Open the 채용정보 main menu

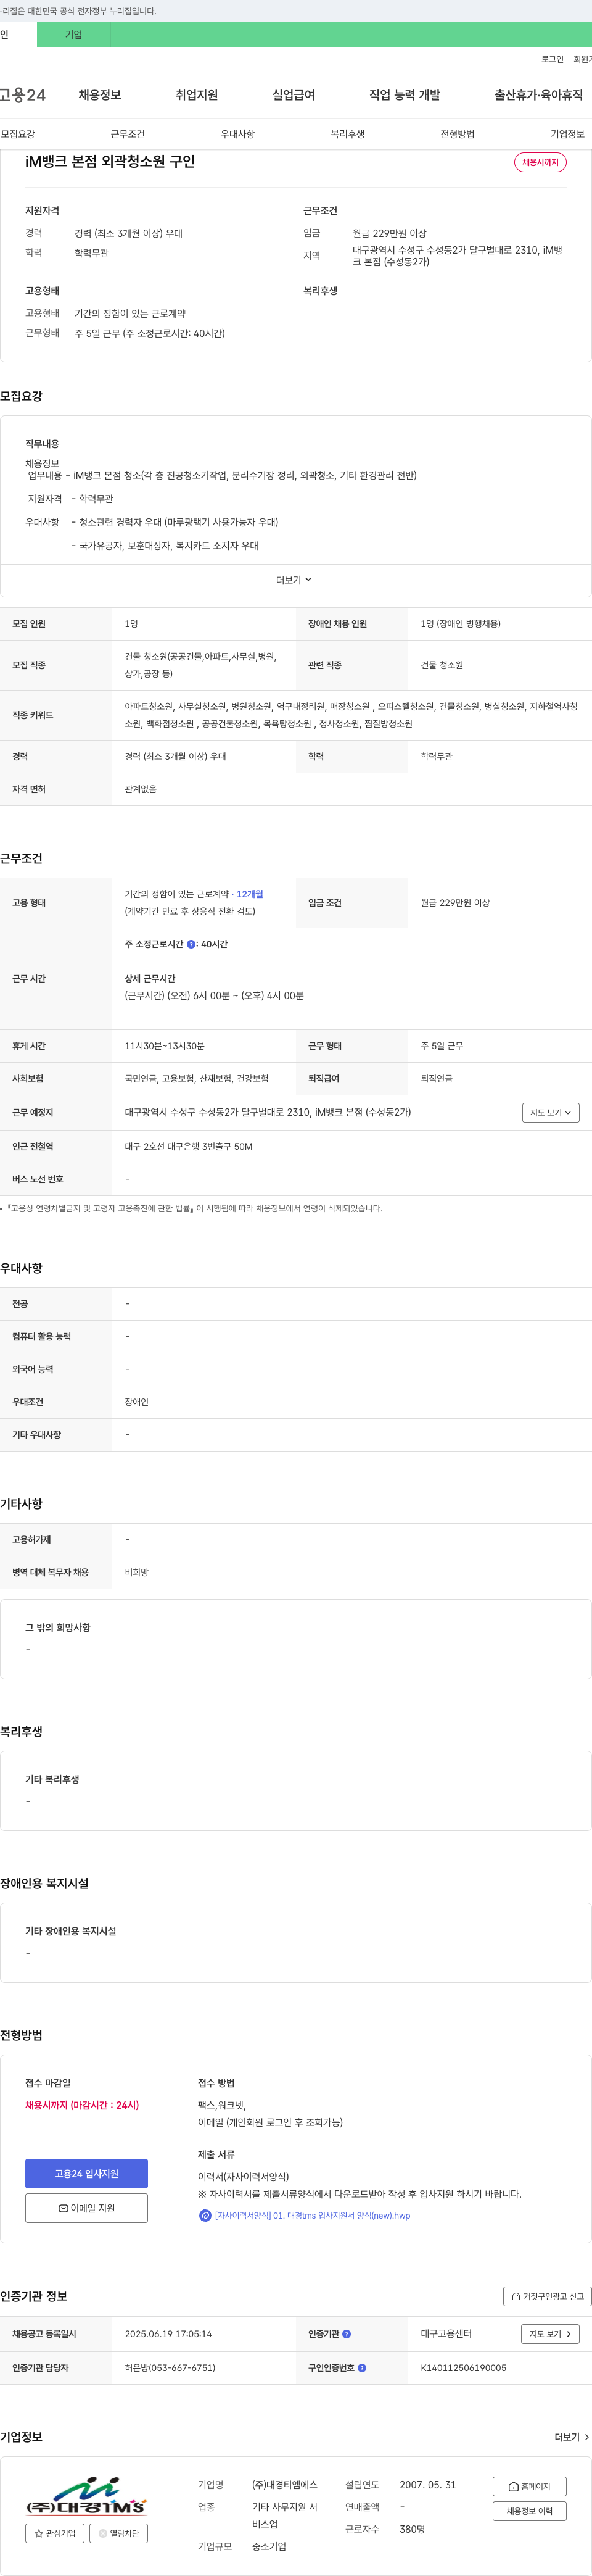click(x=100, y=95)
